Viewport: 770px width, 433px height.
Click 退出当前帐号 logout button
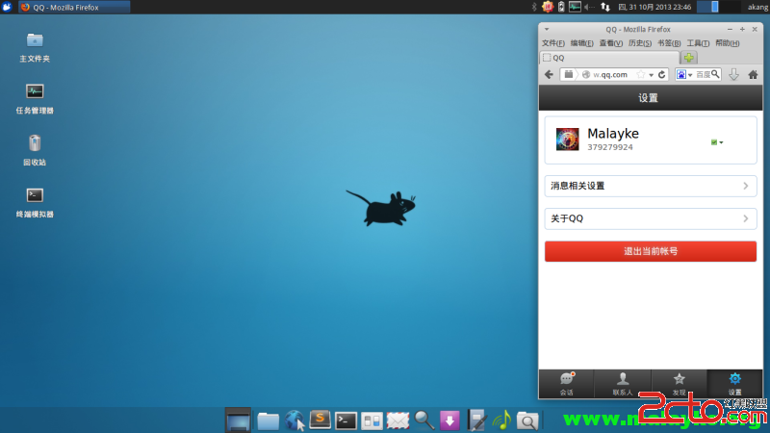(x=651, y=251)
